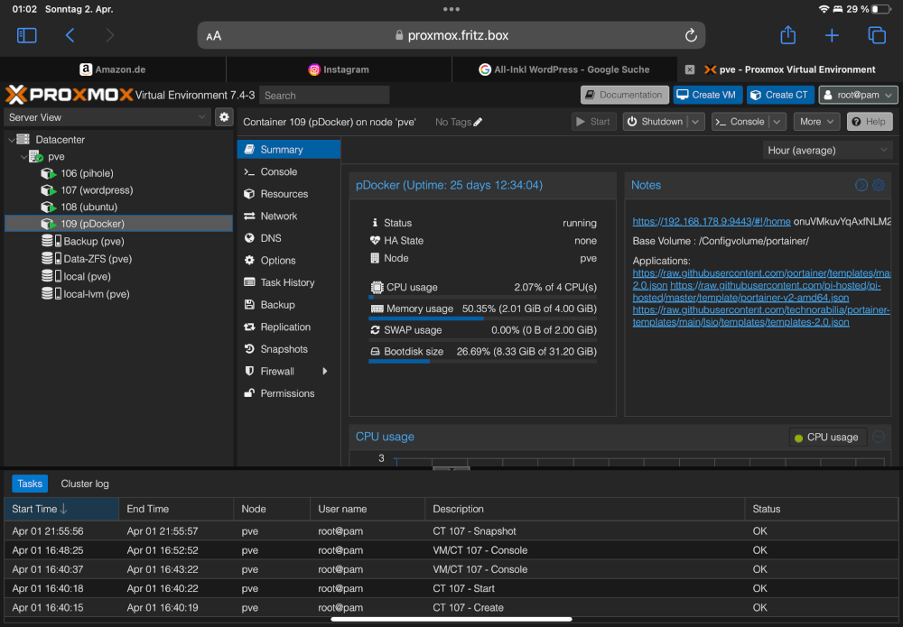903x627 pixels.
Task: Open the Options section
Action: [x=289, y=261]
